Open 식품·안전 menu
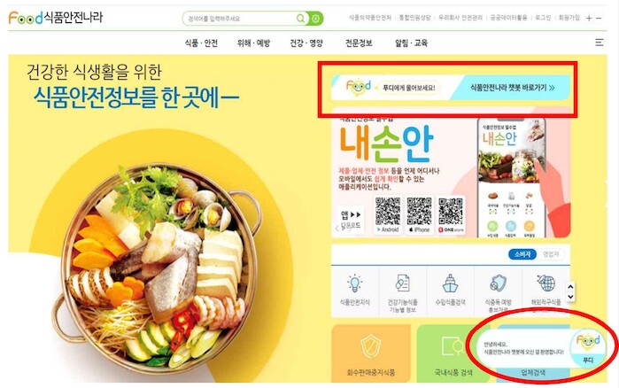Screen dimensions: 619x388 point(201,43)
